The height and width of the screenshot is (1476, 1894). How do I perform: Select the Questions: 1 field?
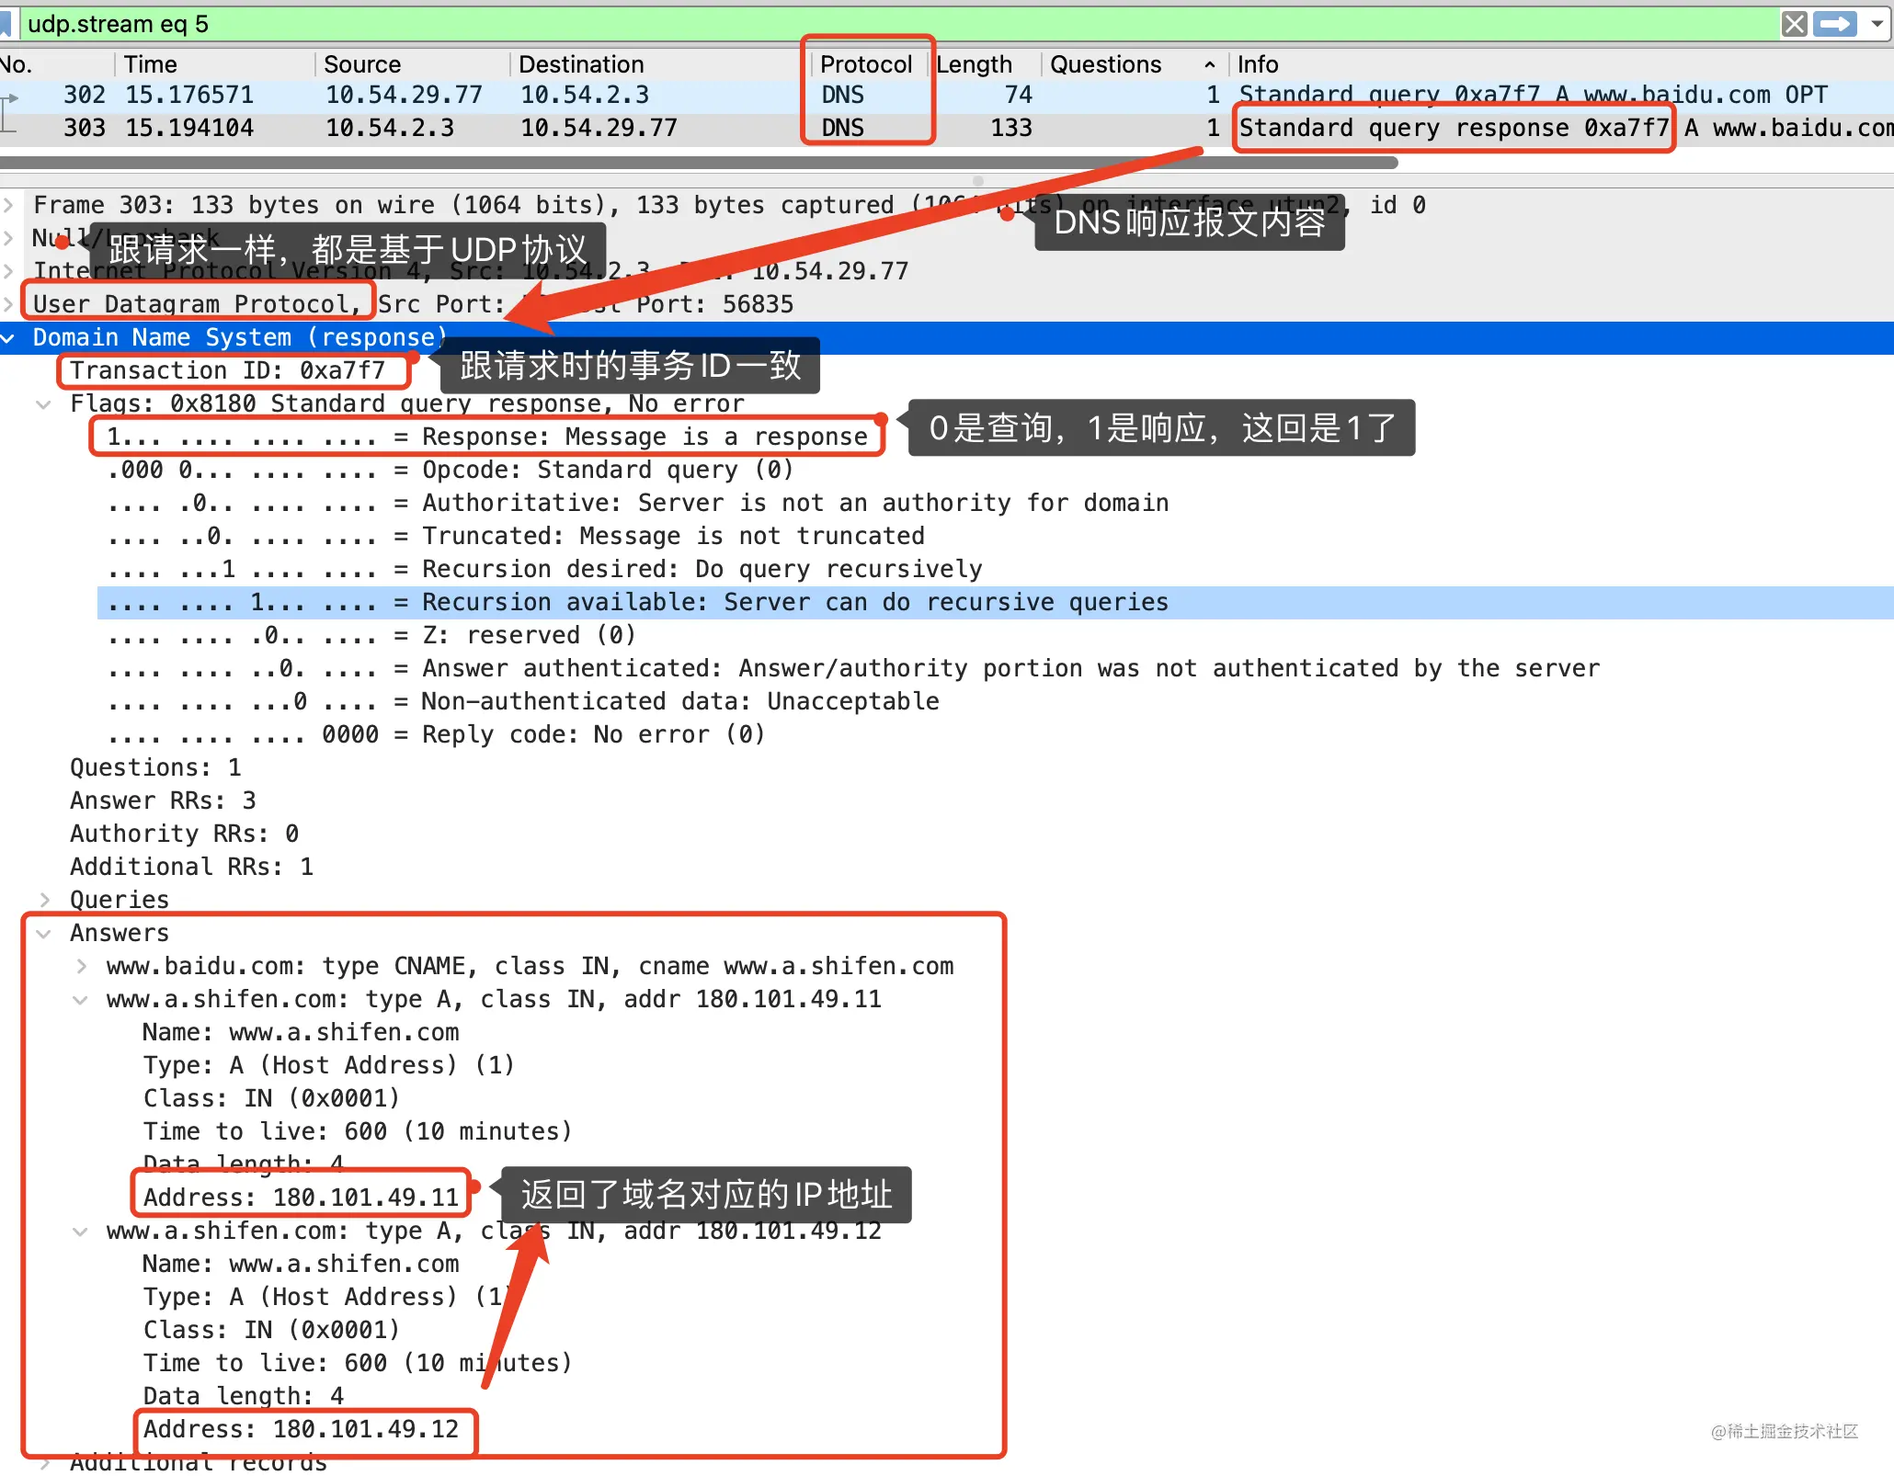155,767
